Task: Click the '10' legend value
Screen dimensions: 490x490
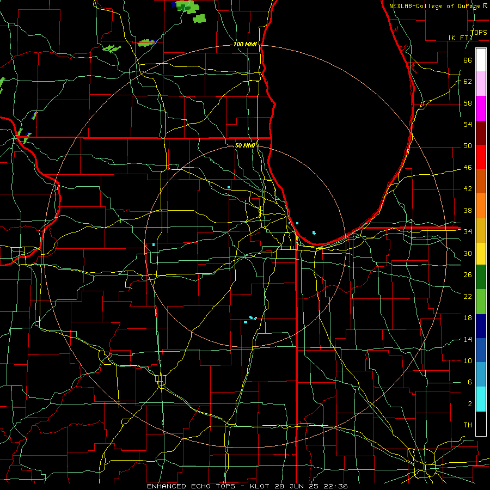Action: pyautogui.click(x=468, y=360)
